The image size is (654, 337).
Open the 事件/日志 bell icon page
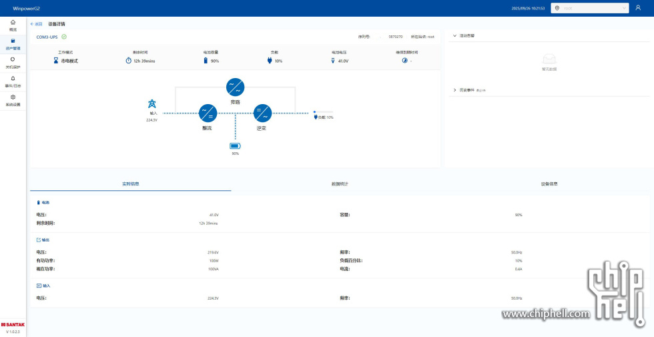click(x=13, y=81)
